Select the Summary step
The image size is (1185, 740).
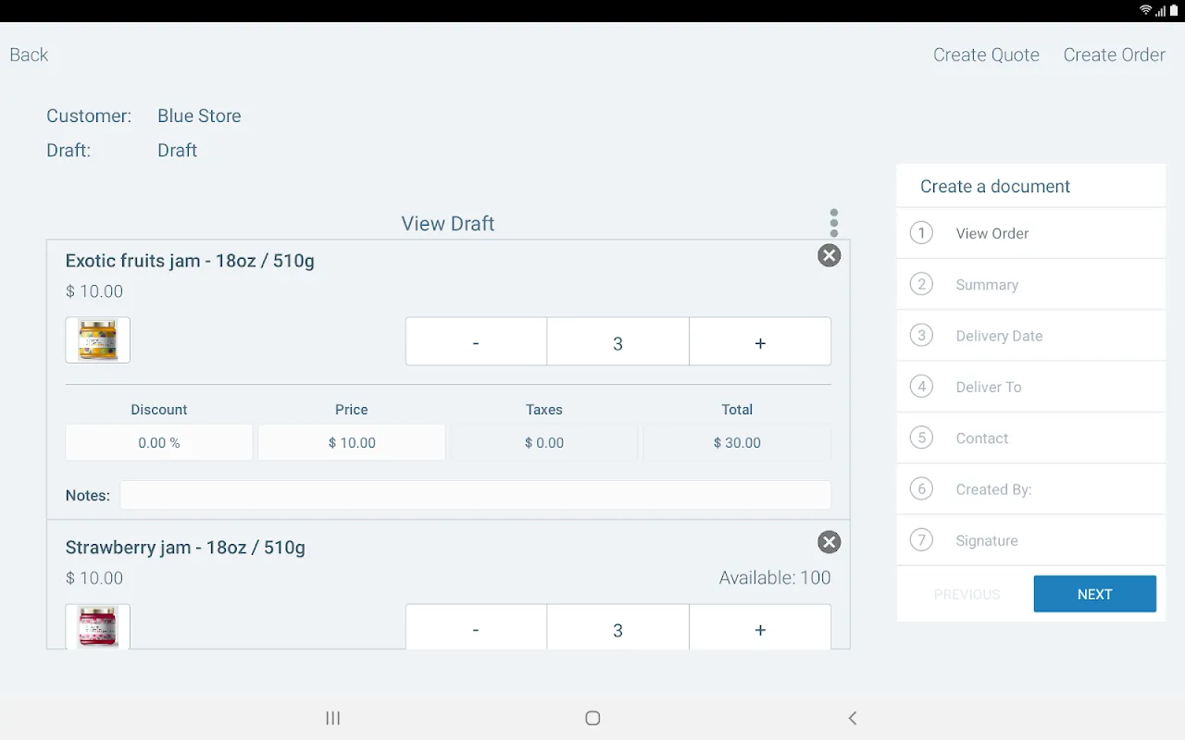click(x=1031, y=285)
